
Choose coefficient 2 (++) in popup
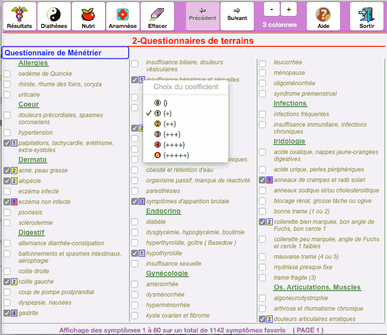(x=186, y=124)
